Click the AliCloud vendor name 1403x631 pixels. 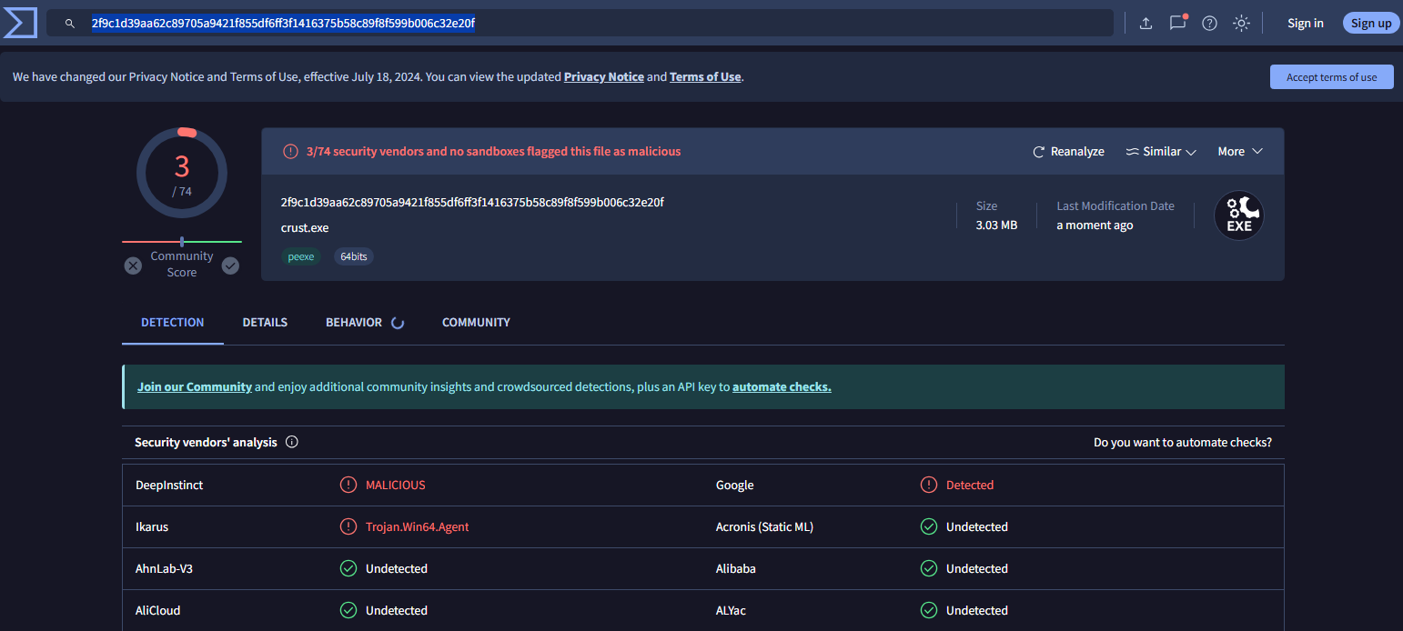click(x=158, y=611)
